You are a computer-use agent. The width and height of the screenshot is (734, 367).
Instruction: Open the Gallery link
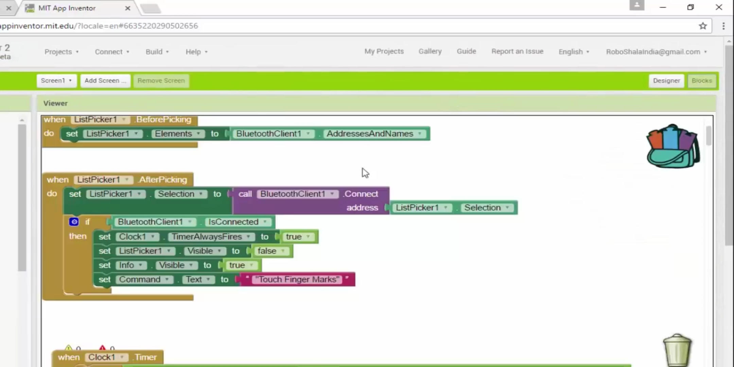[430, 51]
